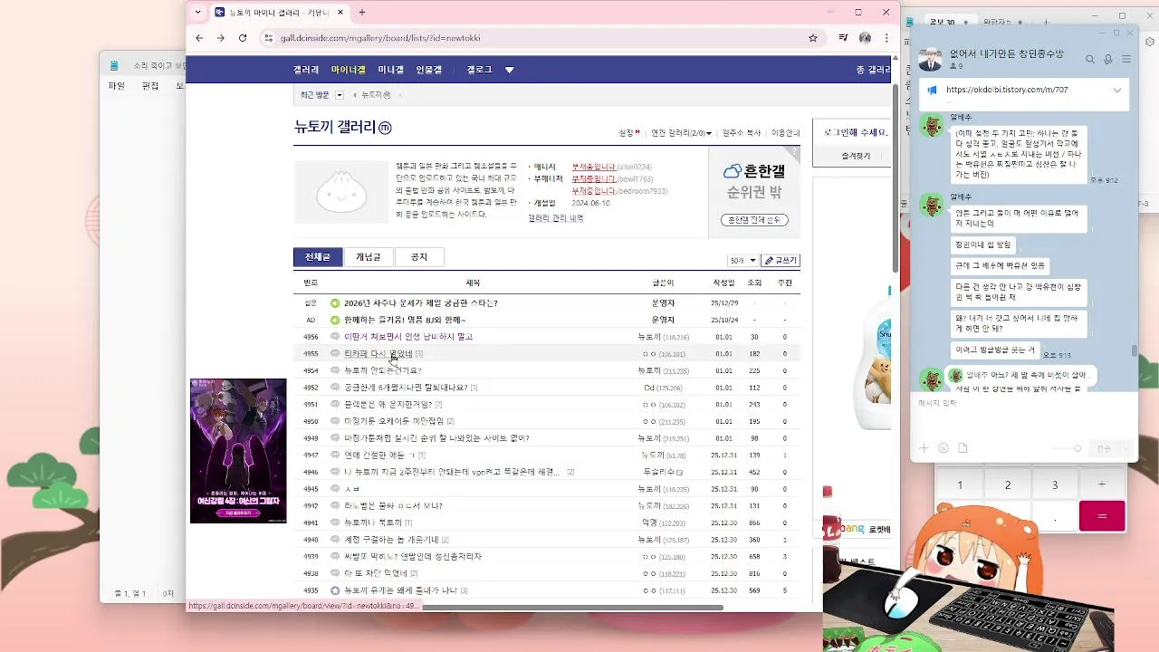Click the media control icon in Chrome toolbar

coord(843,38)
